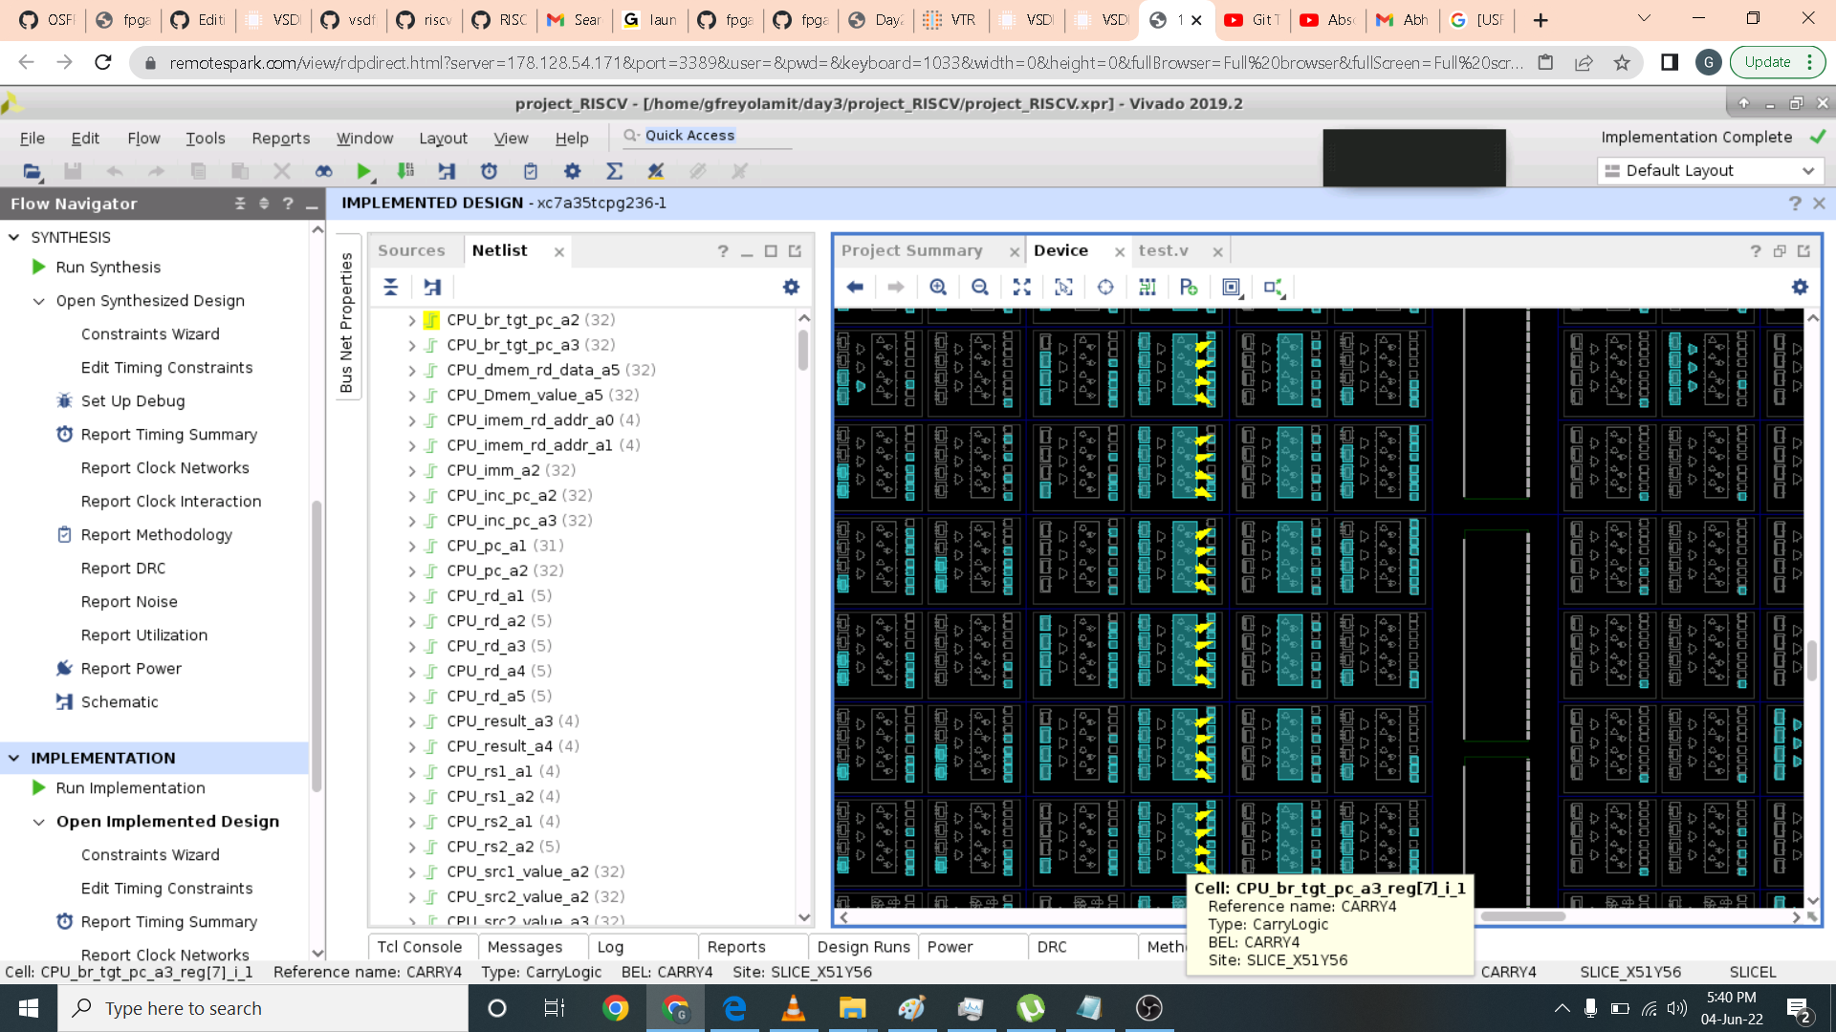
Task: Click the Zoom In icon in Device view
Action: [x=938, y=288]
